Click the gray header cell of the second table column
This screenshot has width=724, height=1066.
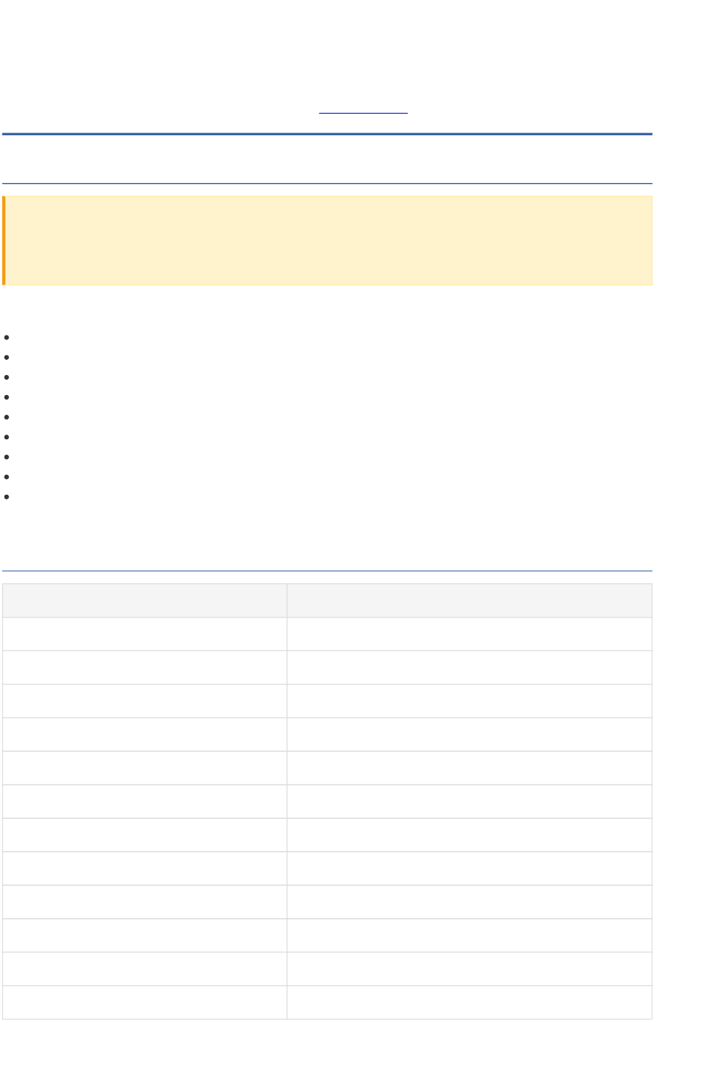(469, 600)
